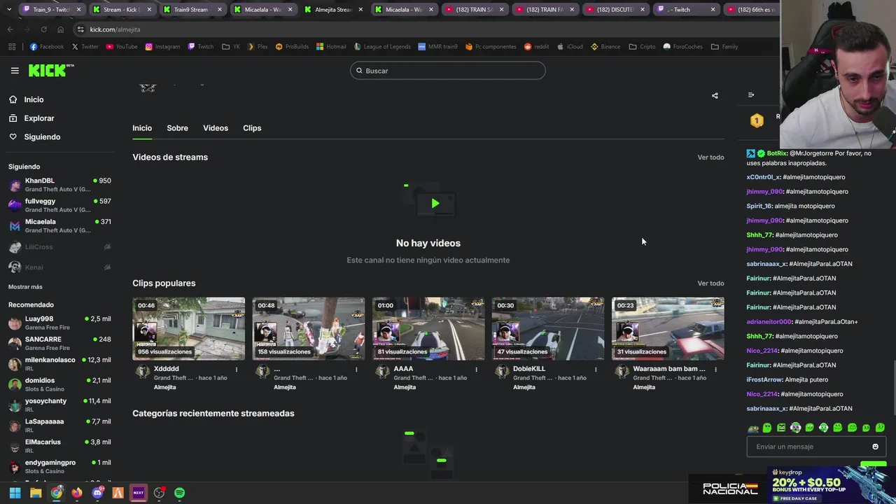The height and width of the screenshot is (504, 896).
Task: Open the YouTube bookmark
Action: coord(122,47)
